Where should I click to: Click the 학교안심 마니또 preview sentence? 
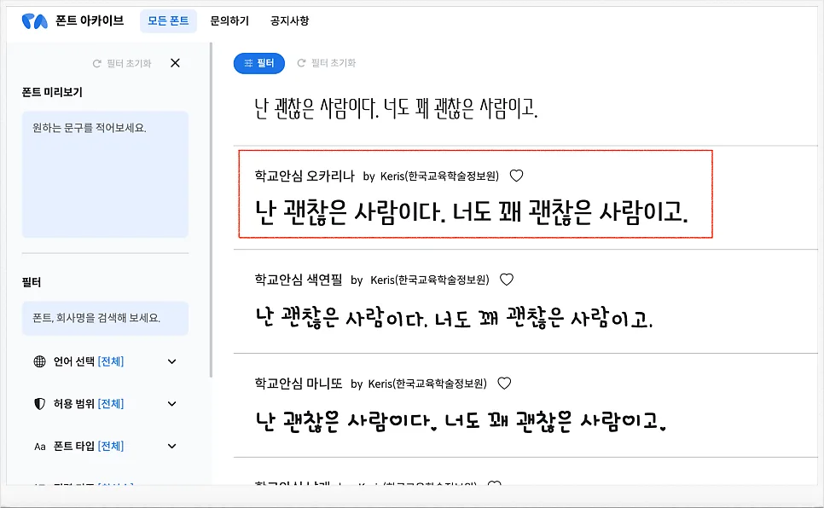[x=461, y=421]
